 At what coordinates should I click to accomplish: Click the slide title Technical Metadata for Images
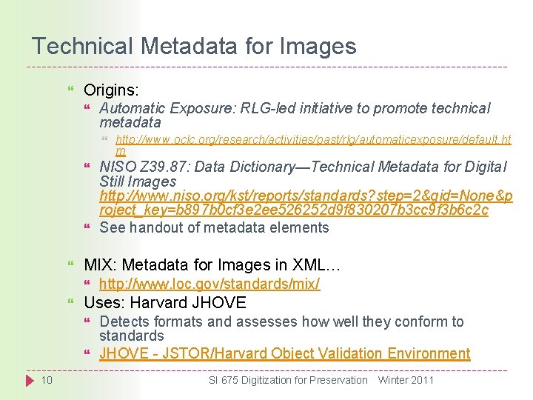click(194, 47)
